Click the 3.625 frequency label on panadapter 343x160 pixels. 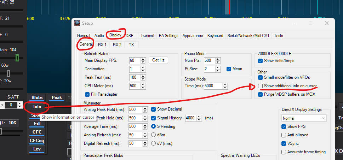[x=65, y=19]
